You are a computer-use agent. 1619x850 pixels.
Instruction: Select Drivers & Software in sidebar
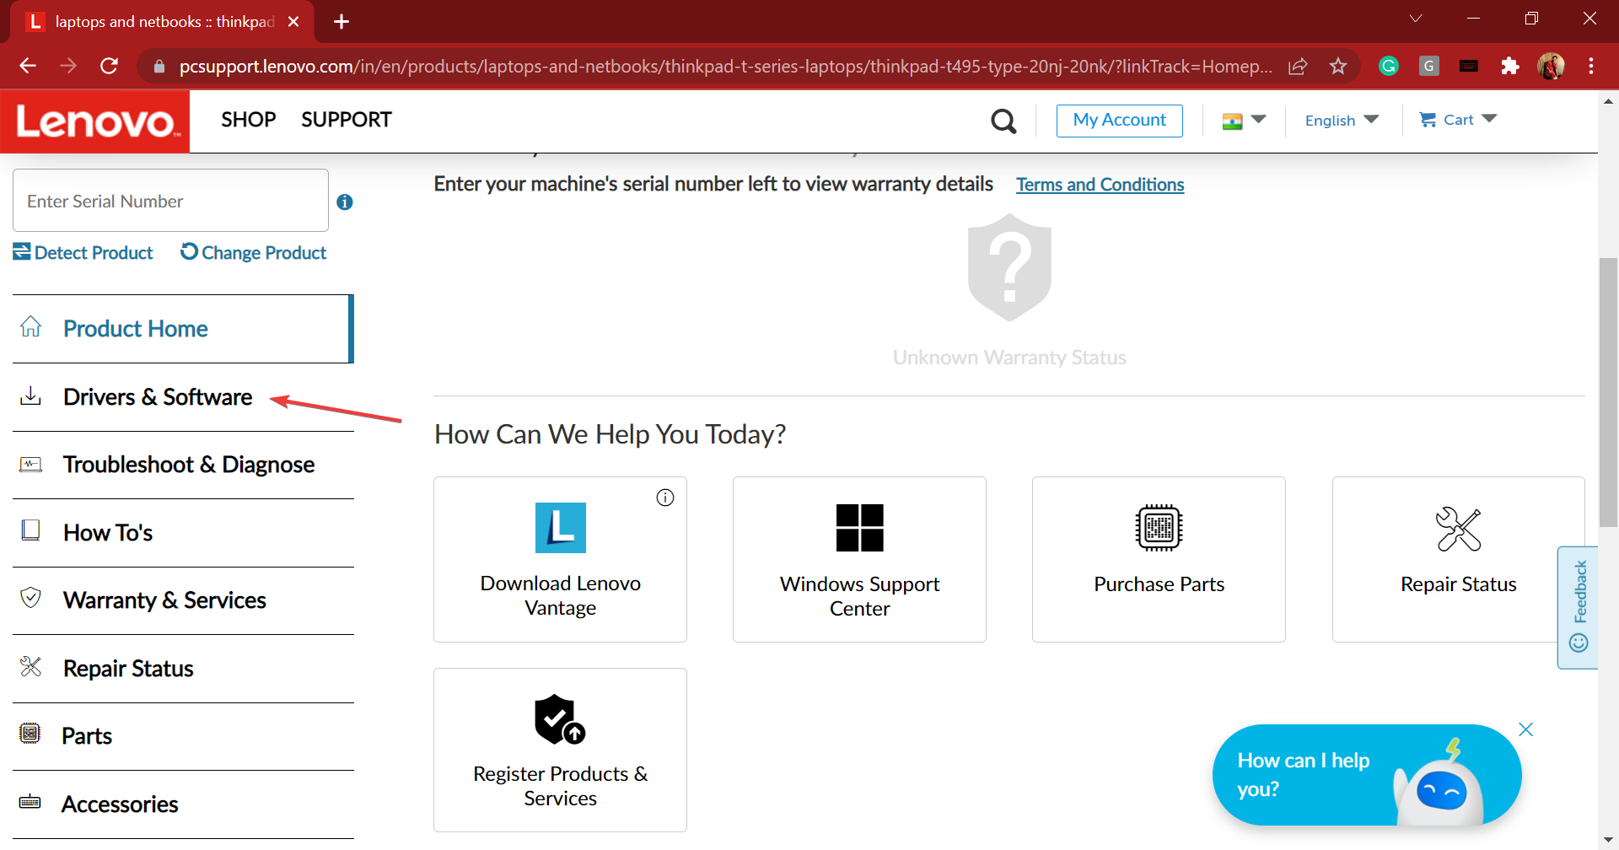183,397
